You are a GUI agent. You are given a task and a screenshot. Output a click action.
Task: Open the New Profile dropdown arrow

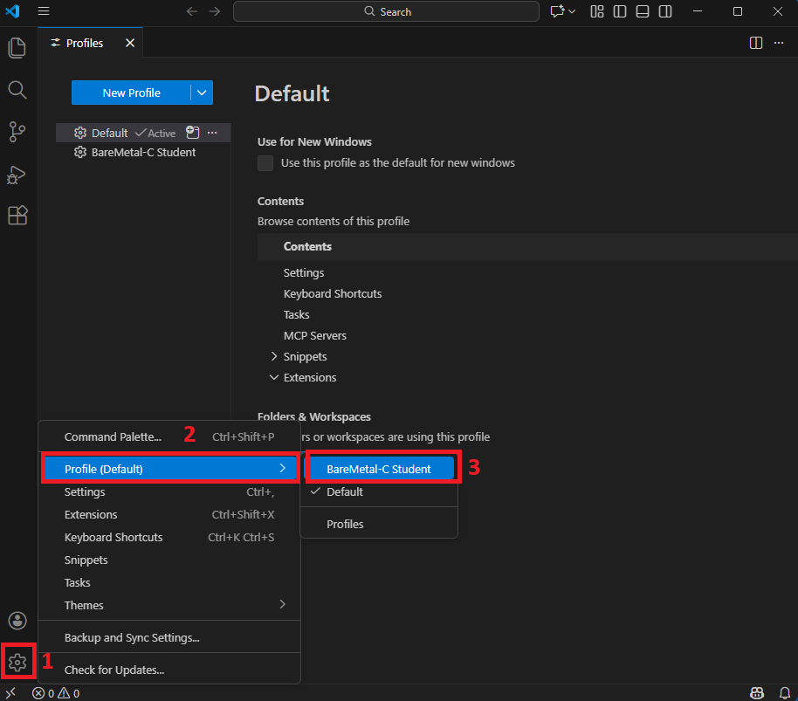click(202, 93)
